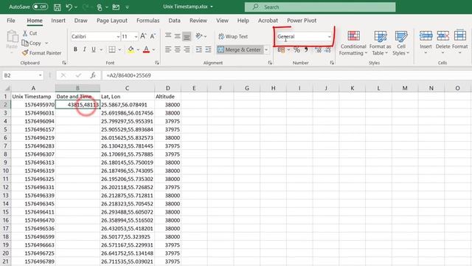
Task: Open font color dropdown arrow
Action: coord(154,50)
